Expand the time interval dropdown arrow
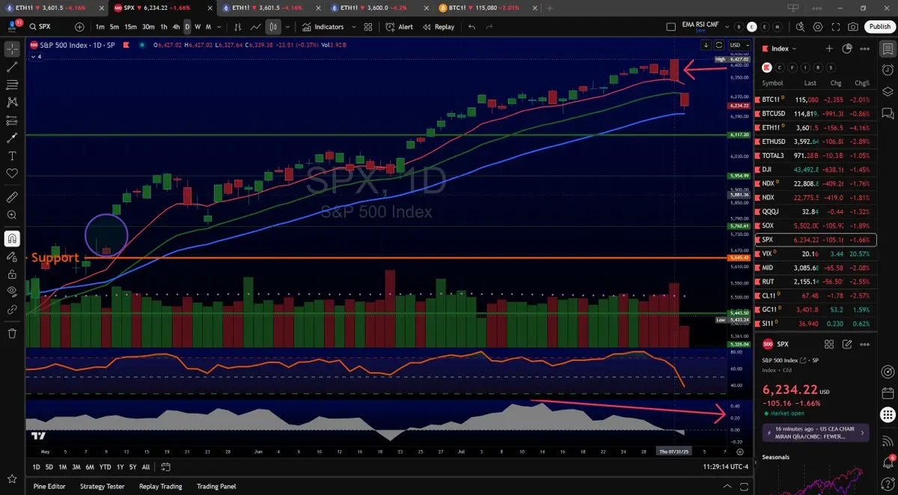 pyautogui.click(x=220, y=26)
